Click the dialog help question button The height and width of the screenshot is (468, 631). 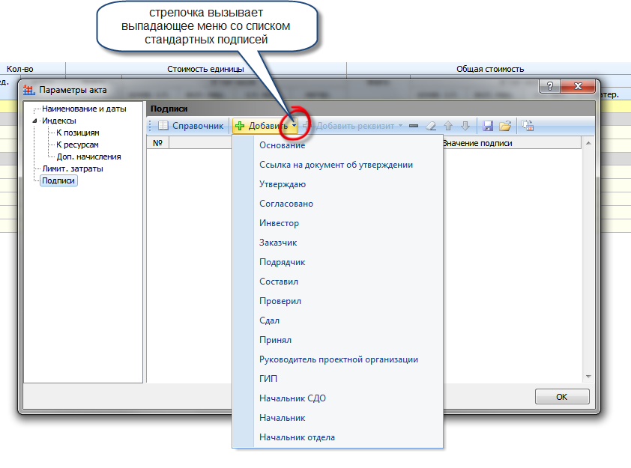pos(550,88)
